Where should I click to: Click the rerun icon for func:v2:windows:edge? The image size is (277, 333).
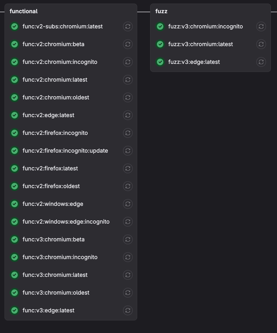pos(128,204)
